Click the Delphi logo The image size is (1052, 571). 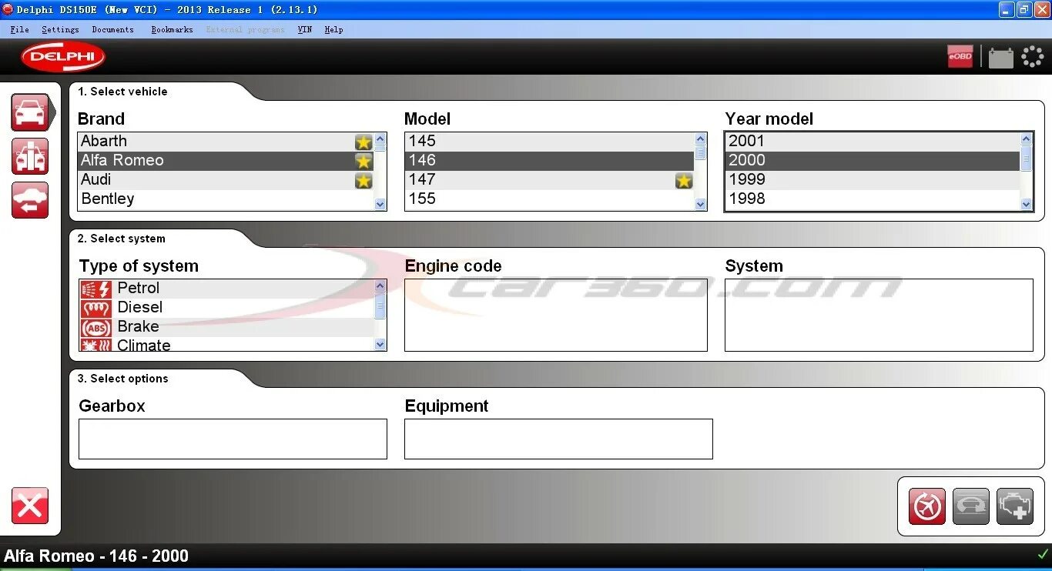(x=63, y=57)
